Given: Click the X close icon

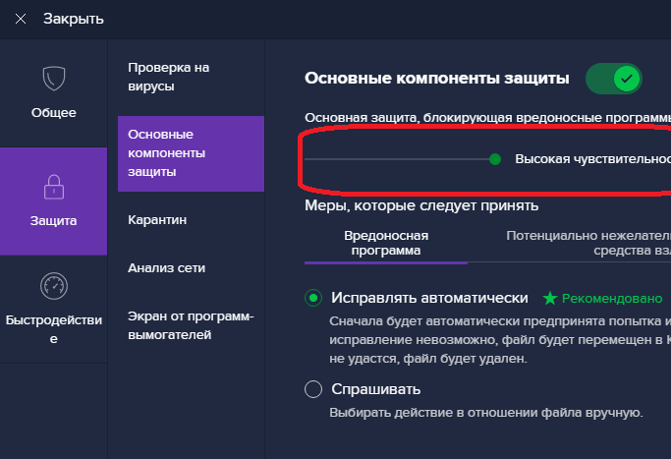Looking at the screenshot, I should coord(21,19).
